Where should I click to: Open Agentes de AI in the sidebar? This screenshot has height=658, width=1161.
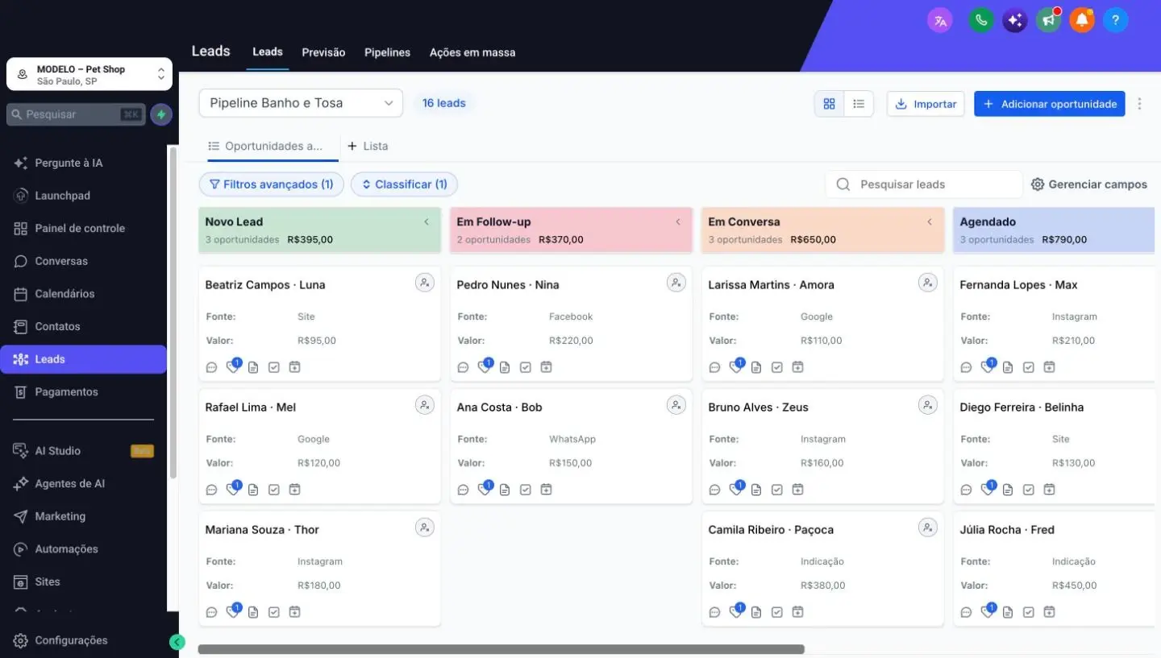(69, 484)
